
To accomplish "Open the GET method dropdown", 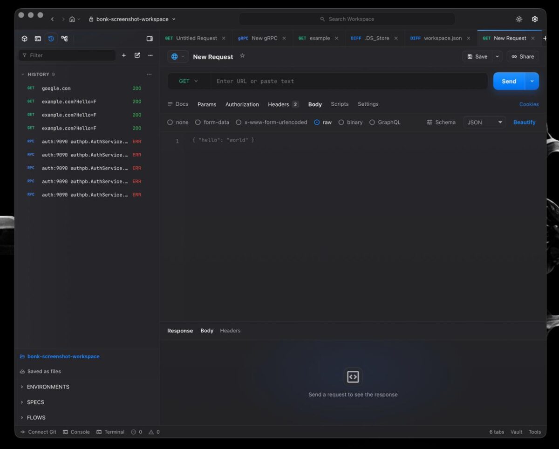I will click(189, 81).
